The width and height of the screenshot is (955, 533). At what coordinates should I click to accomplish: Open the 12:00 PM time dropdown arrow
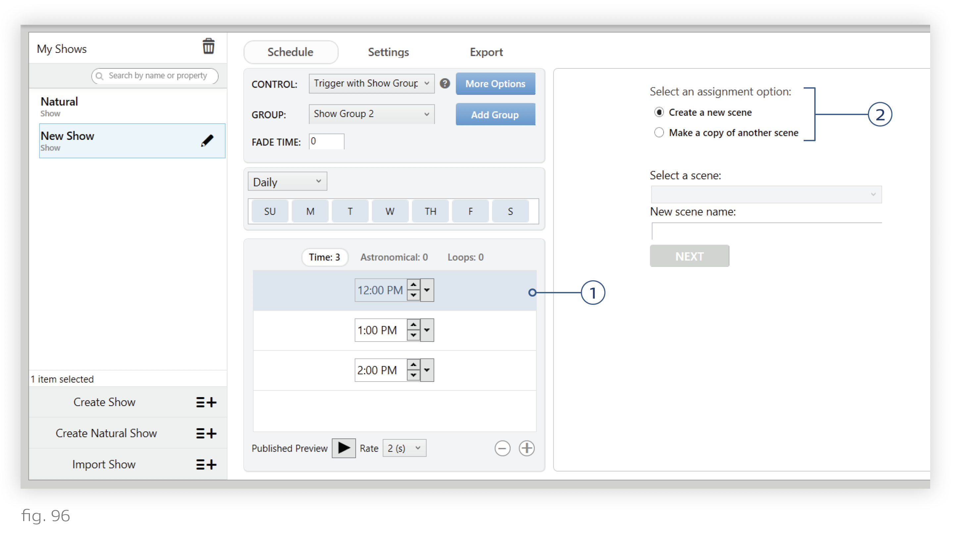(427, 290)
